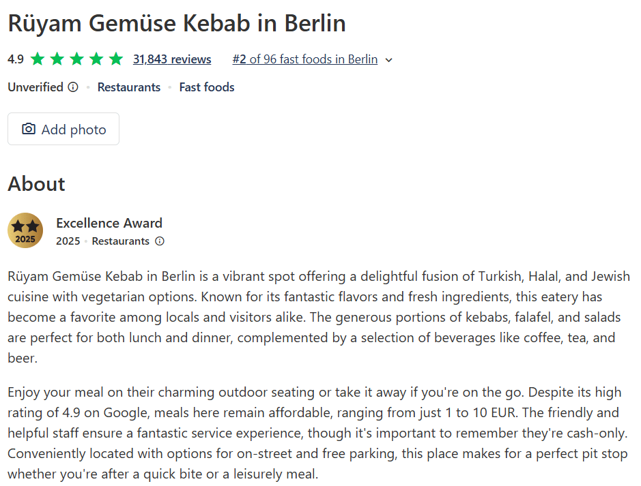Click the Excellence Award title text

(109, 223)
